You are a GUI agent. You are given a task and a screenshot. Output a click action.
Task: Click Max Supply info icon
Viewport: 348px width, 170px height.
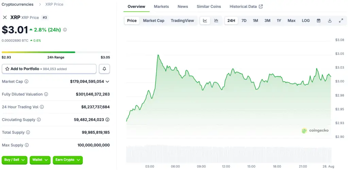27,145
